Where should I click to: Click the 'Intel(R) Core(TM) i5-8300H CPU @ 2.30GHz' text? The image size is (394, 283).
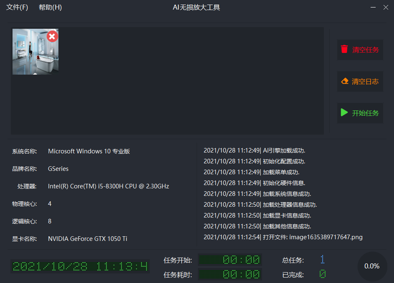[x=109, y=186]
